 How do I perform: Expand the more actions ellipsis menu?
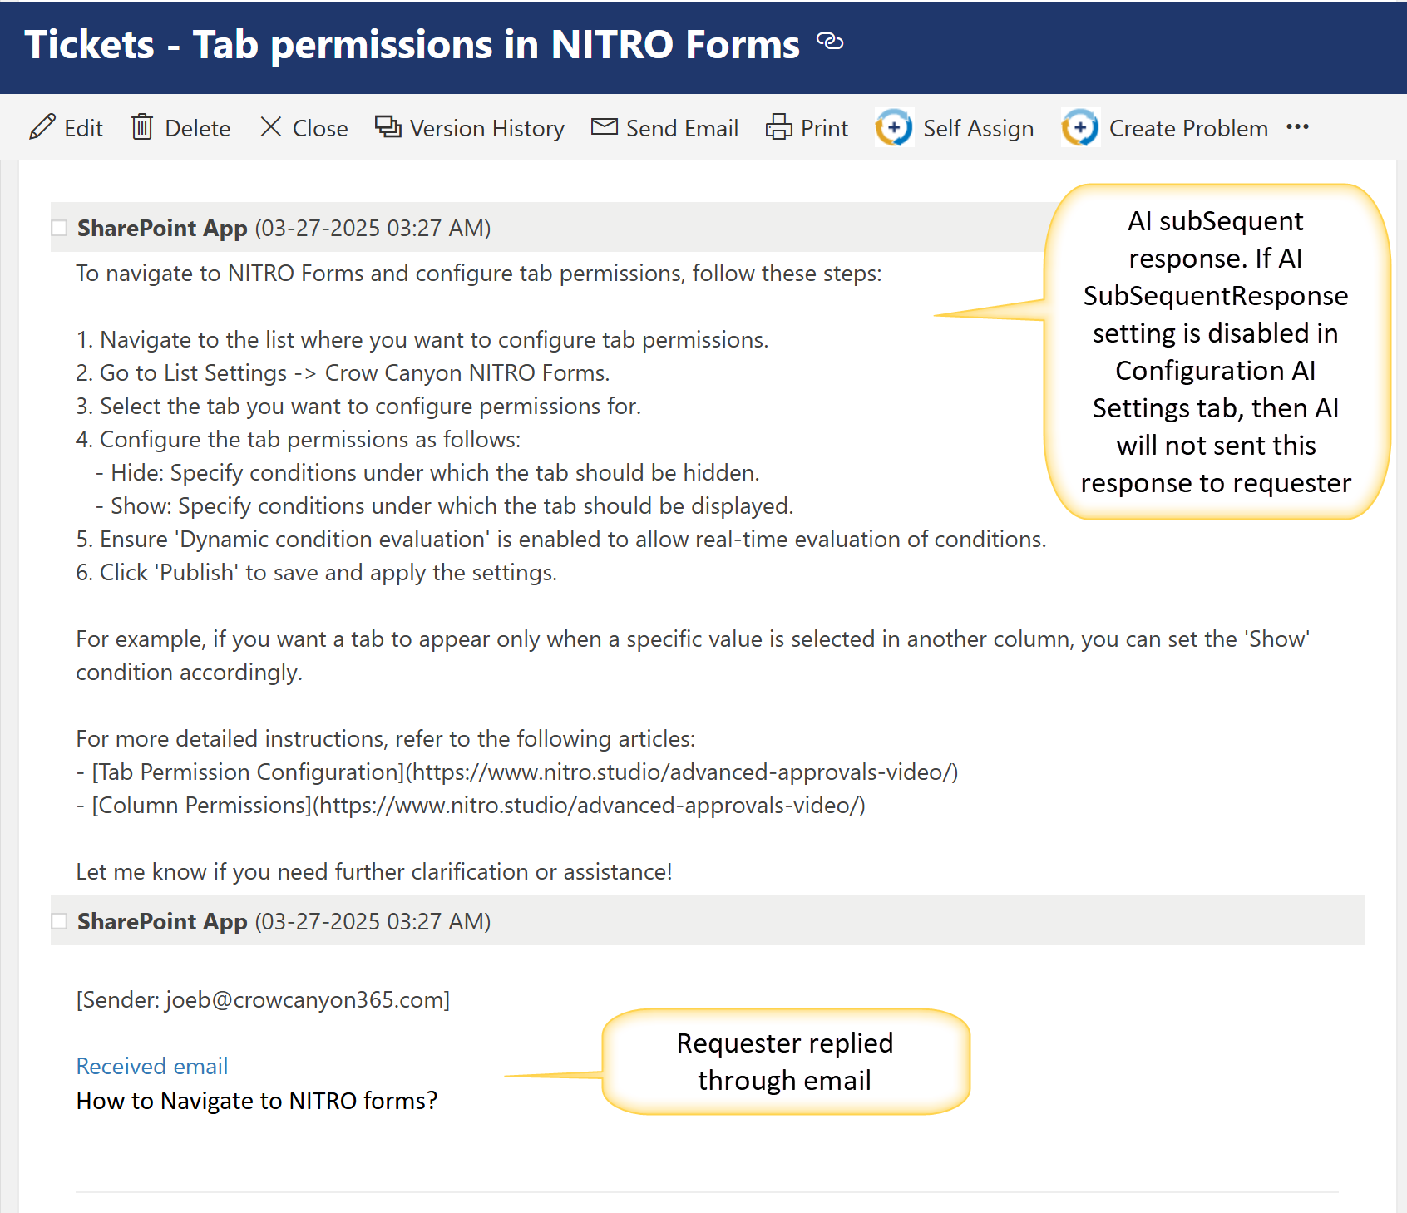click(x=1297, y=127)
